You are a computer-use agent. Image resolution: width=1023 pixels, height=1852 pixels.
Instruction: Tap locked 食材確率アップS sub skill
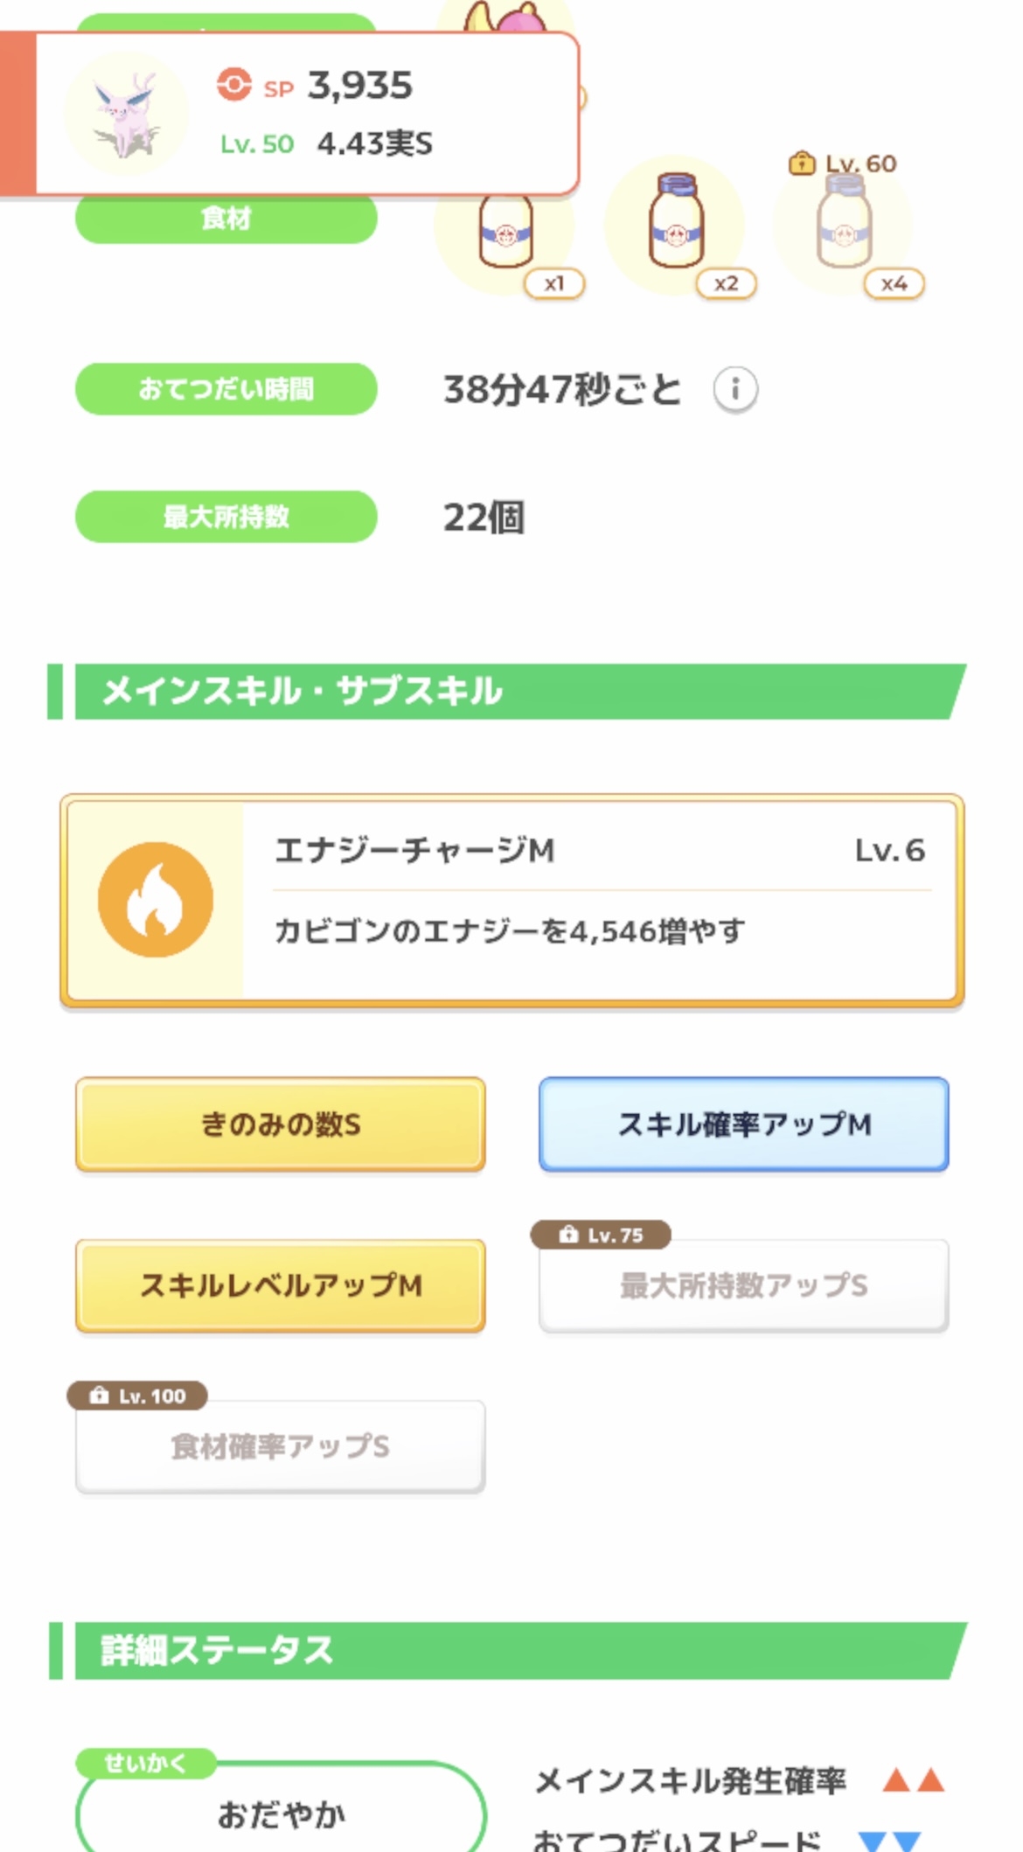pyautogui.click(x=281, y=1446)
